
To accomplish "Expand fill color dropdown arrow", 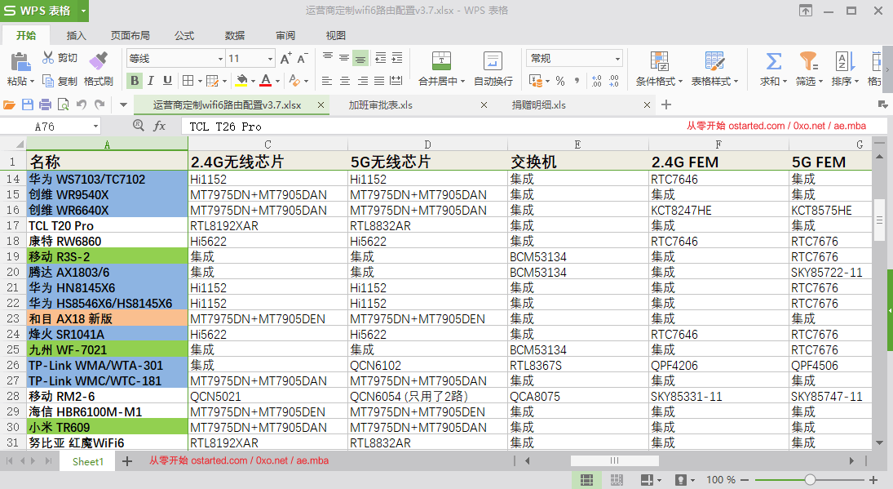I will pos(253,81).
